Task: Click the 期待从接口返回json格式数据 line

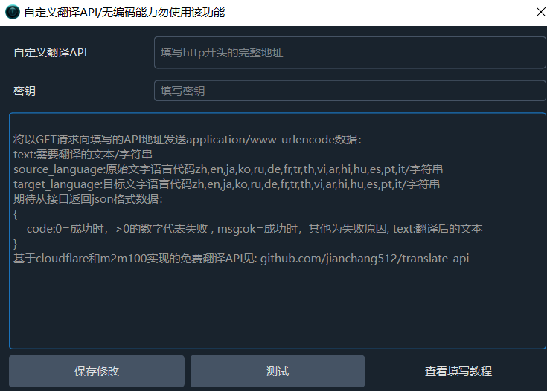Action: tap(88, 199)
